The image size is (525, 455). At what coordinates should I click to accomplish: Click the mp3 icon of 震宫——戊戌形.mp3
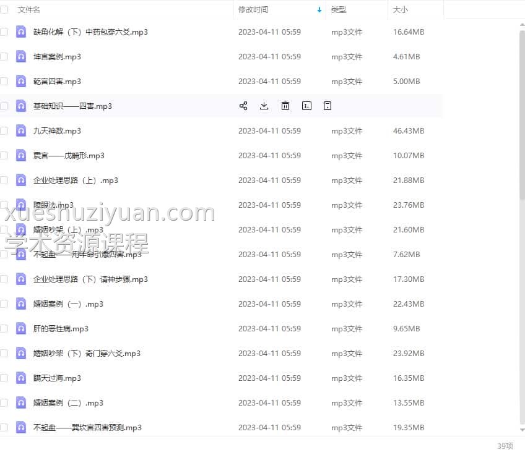click(21, 155)
